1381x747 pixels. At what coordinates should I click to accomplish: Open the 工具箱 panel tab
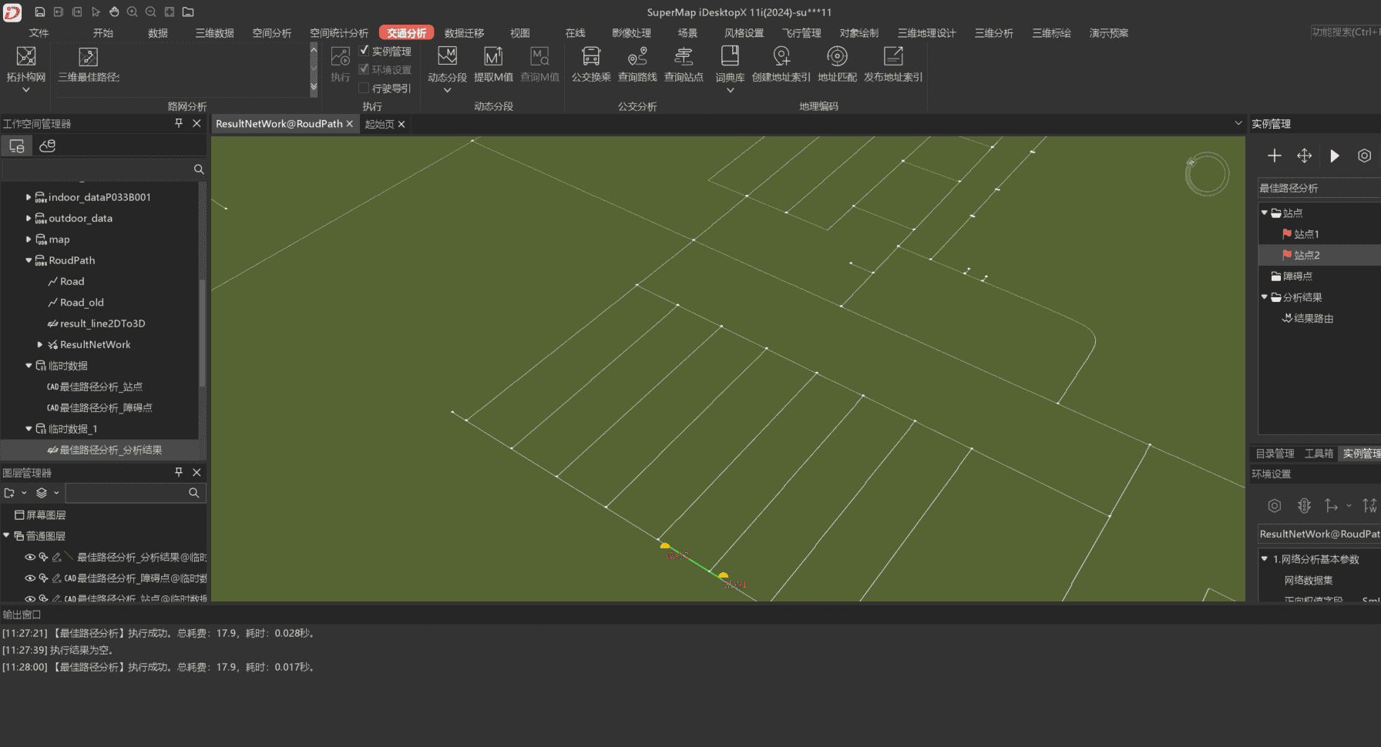1319,454
